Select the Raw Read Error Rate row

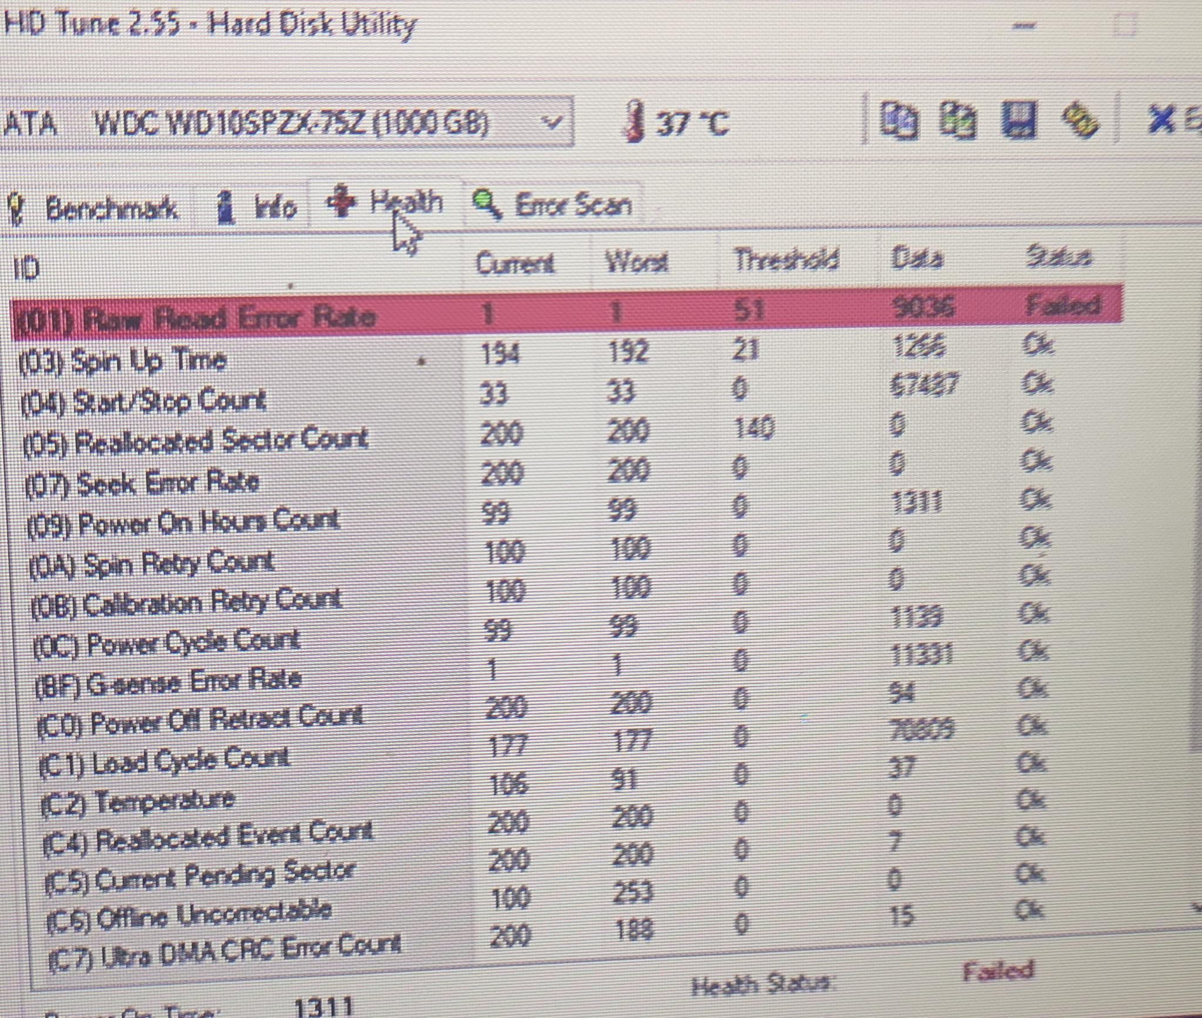[567, 312]
